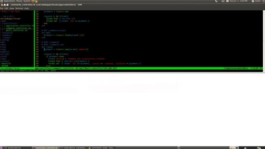The width and height of the screenshot is (265, 149).
Task: Open the mail envelope indicator
Action: pos(227,1)
